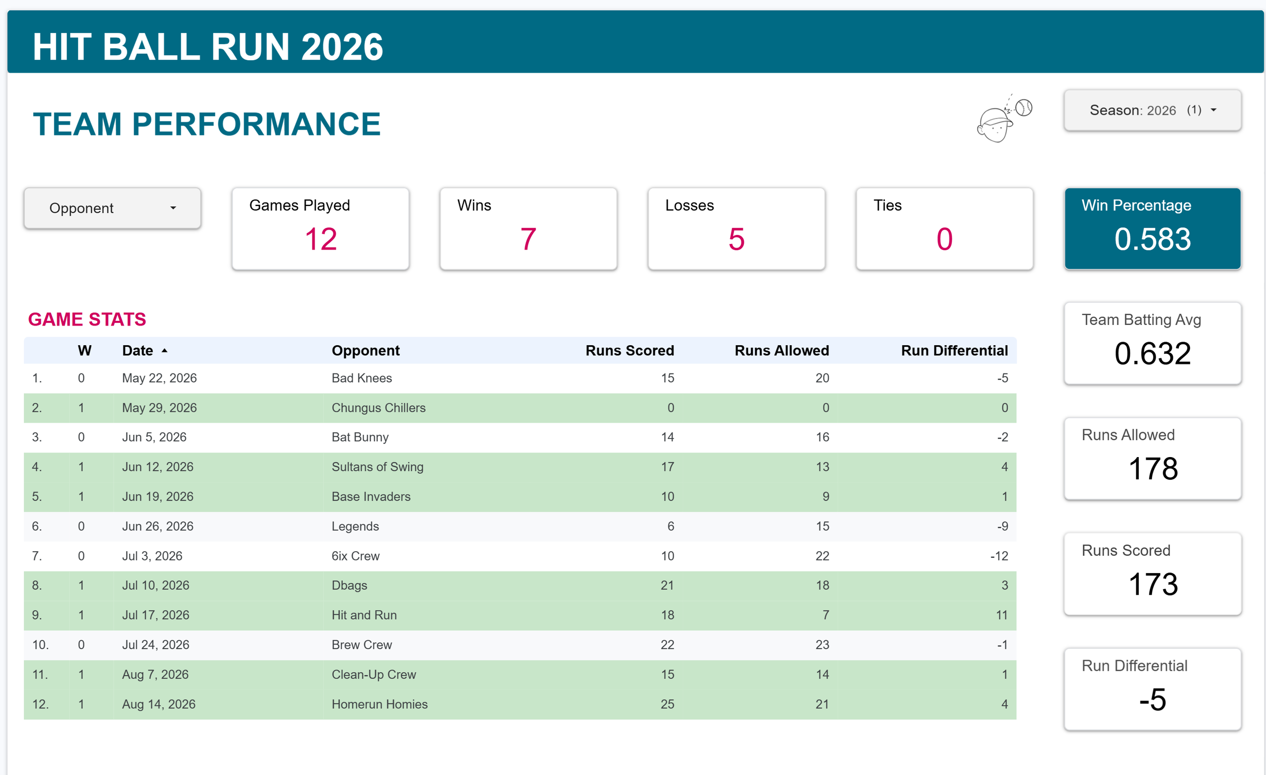This screenshot has width=1266, height=775.
Task: Select the Brew Crew opponent cell
Action: (x=362, y=644)
